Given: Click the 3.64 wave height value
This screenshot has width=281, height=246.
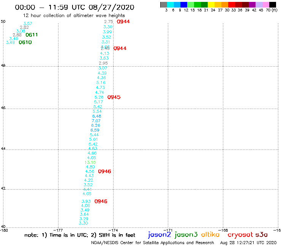Looking at the screenshot, I should click(x=84, y=214).
